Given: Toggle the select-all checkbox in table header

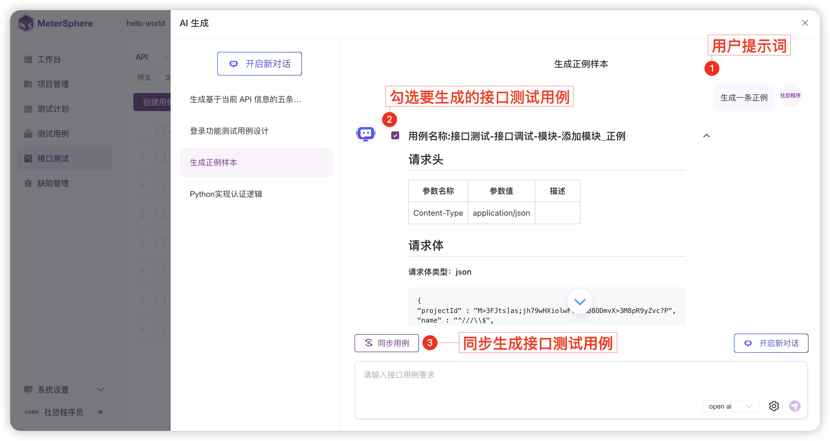Looking at the screenshot, I should (160, 131).
